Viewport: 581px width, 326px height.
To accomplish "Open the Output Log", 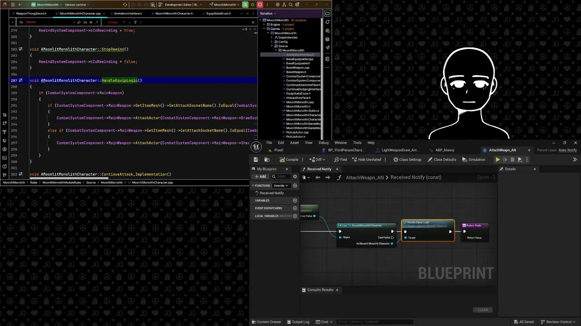I will (298, 322).
